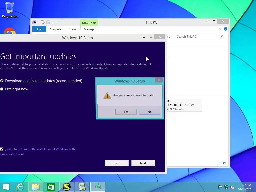Refresh the This PC location

pos(169,37)
